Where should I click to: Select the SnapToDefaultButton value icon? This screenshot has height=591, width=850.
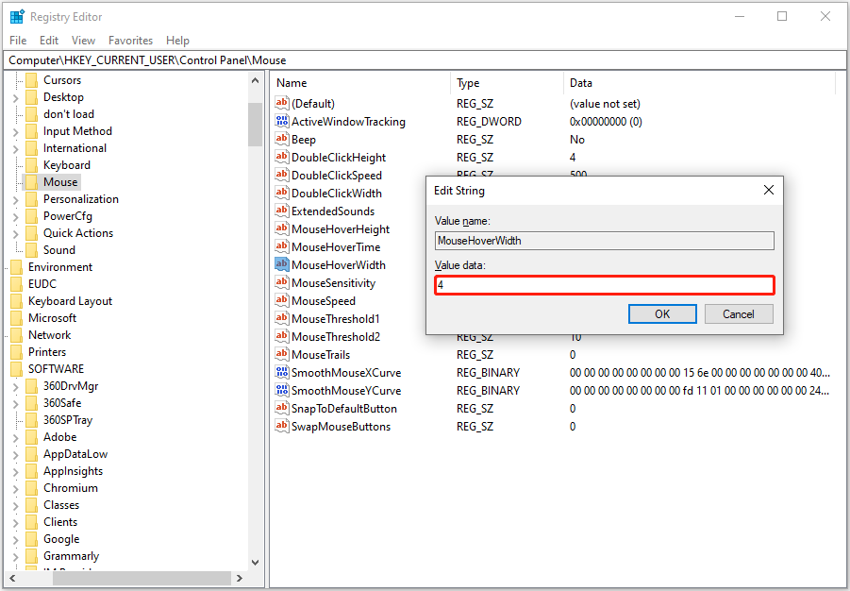click(x=281, y=409)
